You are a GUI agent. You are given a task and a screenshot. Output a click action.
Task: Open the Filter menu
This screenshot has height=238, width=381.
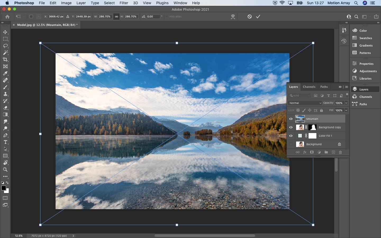coord(124,3)
